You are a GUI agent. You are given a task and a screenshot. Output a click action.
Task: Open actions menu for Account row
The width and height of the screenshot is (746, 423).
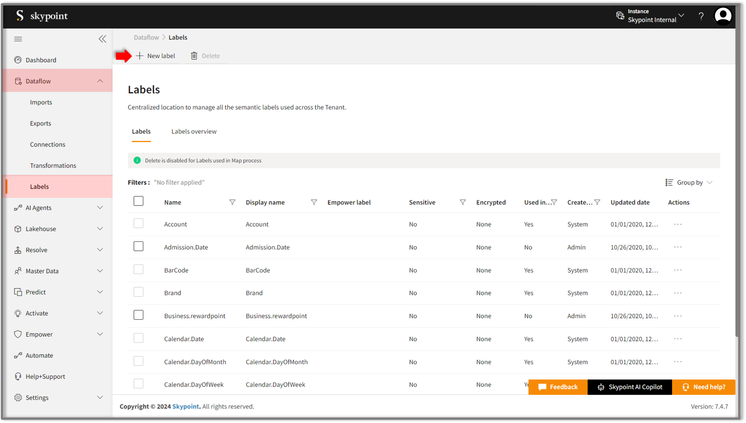pos(678,224)
